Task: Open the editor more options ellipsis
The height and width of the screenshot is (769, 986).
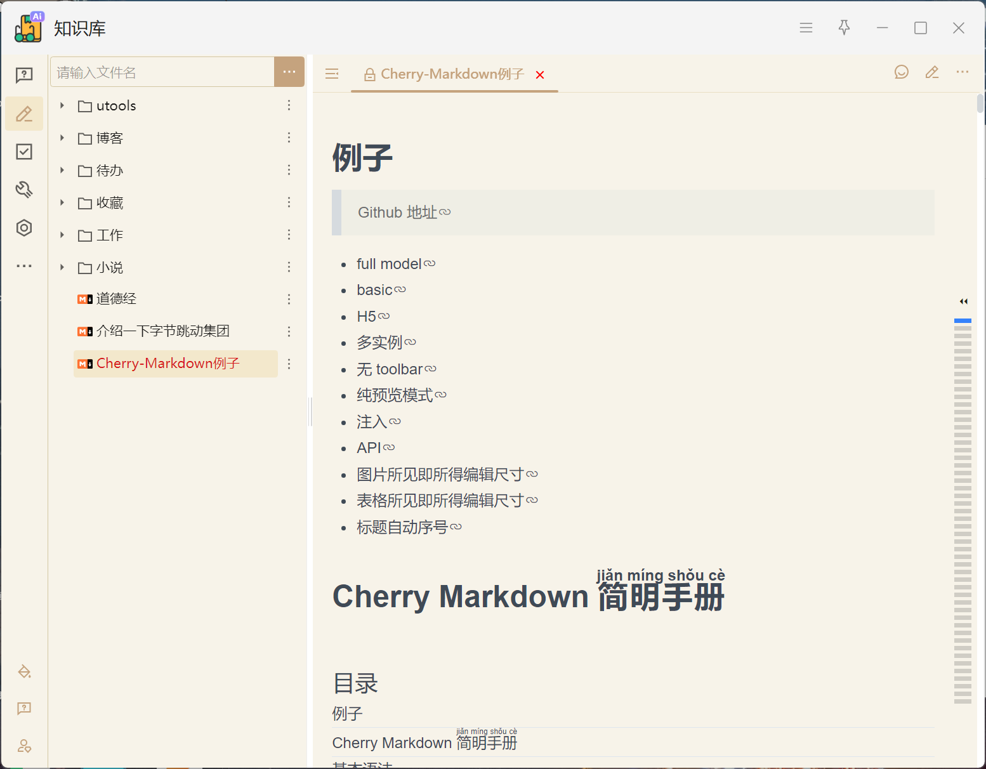Action: point(963,72)
